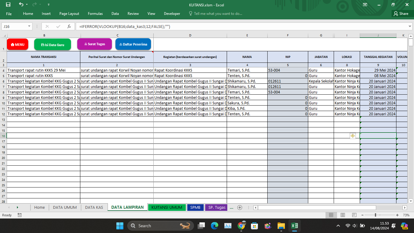Click the Insert Function fx icon
This screenshot has height=233, width=414.
pyautogui.click(x=69, y=26)
